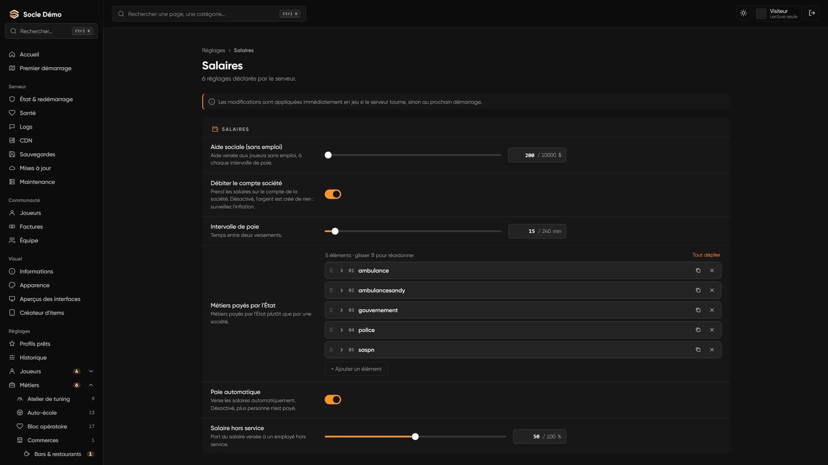
Task: Click the Visiteur avatar square
Action: (761, 14)
